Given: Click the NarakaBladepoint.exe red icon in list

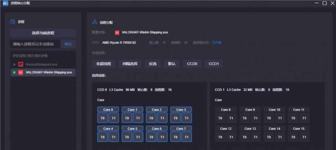Looking at the screenshot, I should [21, 64].
